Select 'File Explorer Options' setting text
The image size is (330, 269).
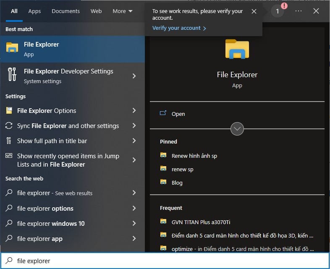click(47, 111)
